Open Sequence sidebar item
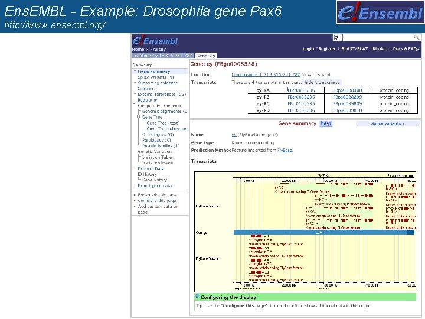 point(147,89)
